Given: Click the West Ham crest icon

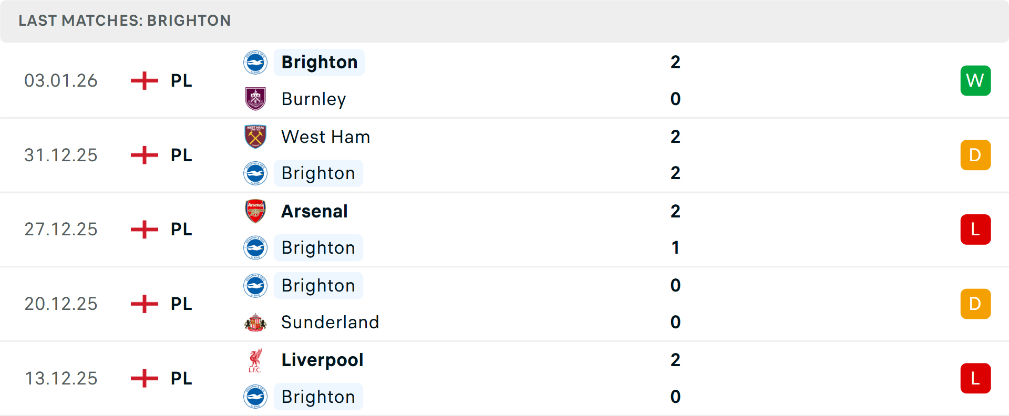Looking at the screenshot, I should point(255,137).
